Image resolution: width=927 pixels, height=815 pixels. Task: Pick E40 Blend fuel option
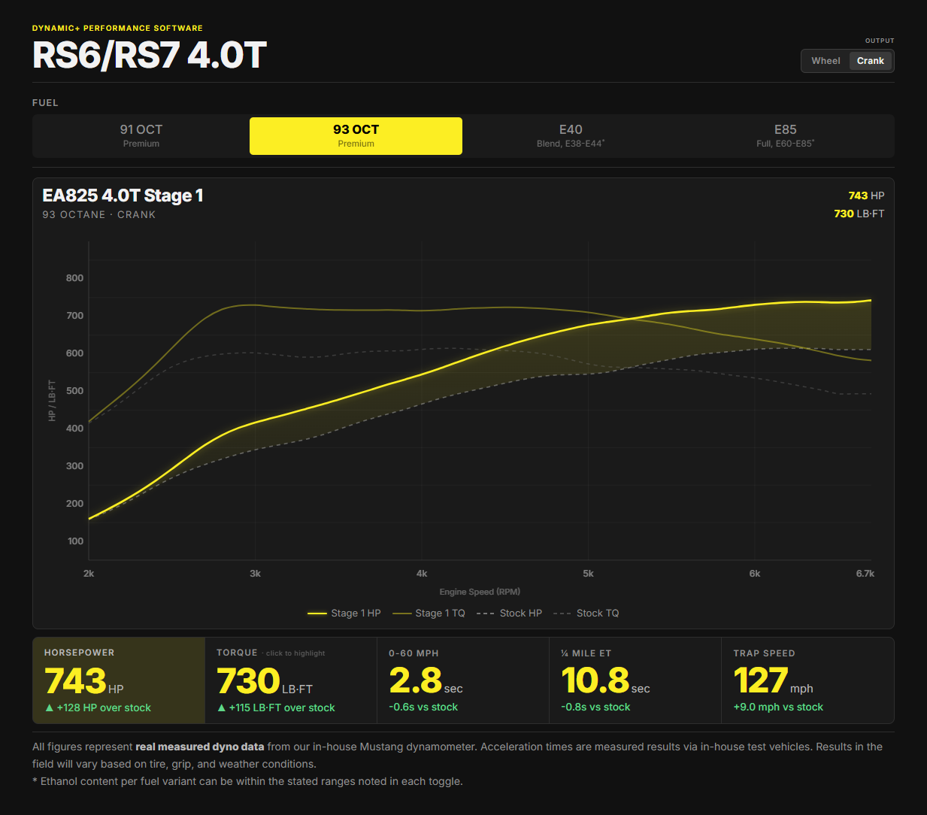coord(571,136)
